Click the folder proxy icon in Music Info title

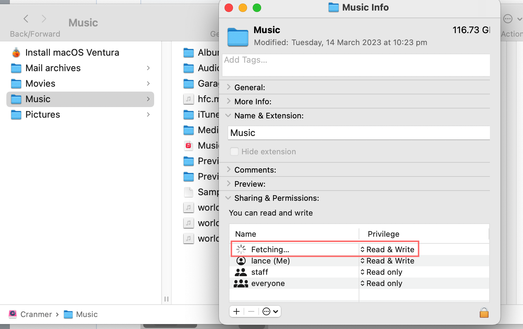333,7
